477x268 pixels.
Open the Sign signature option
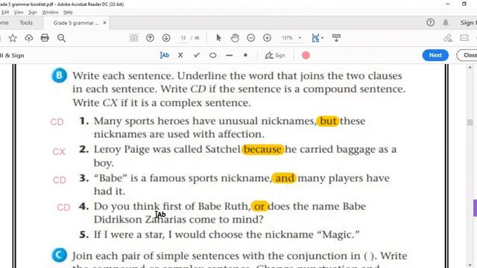275,55
